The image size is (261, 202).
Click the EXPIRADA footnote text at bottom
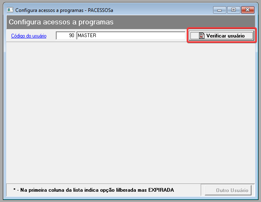(x=93, y=190)
